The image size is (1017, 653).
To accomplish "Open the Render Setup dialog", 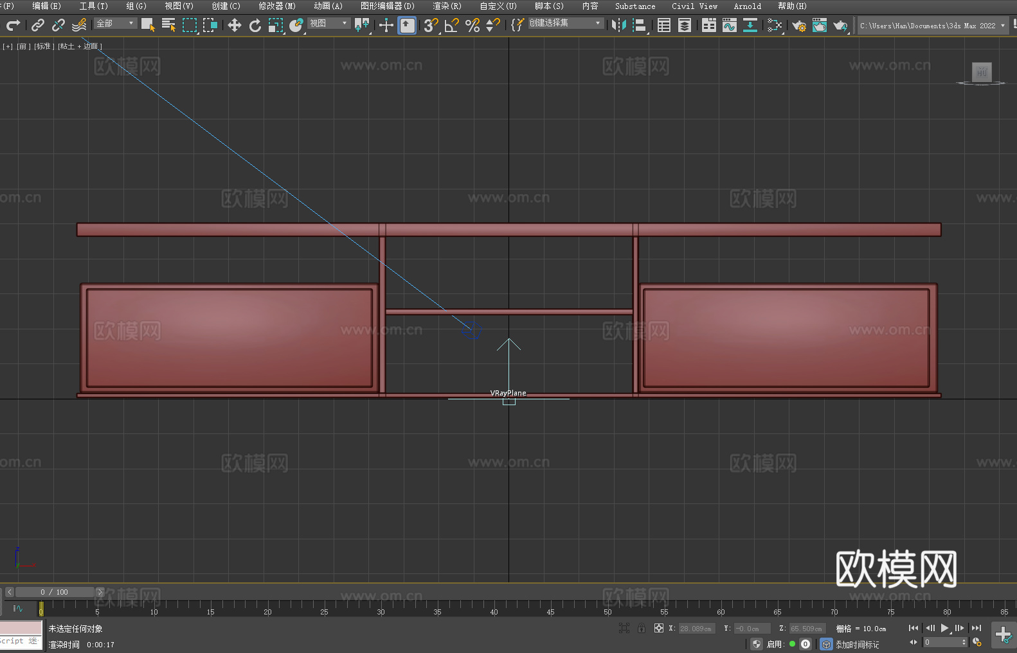I will pyautogui.click(x=799, y=25).
